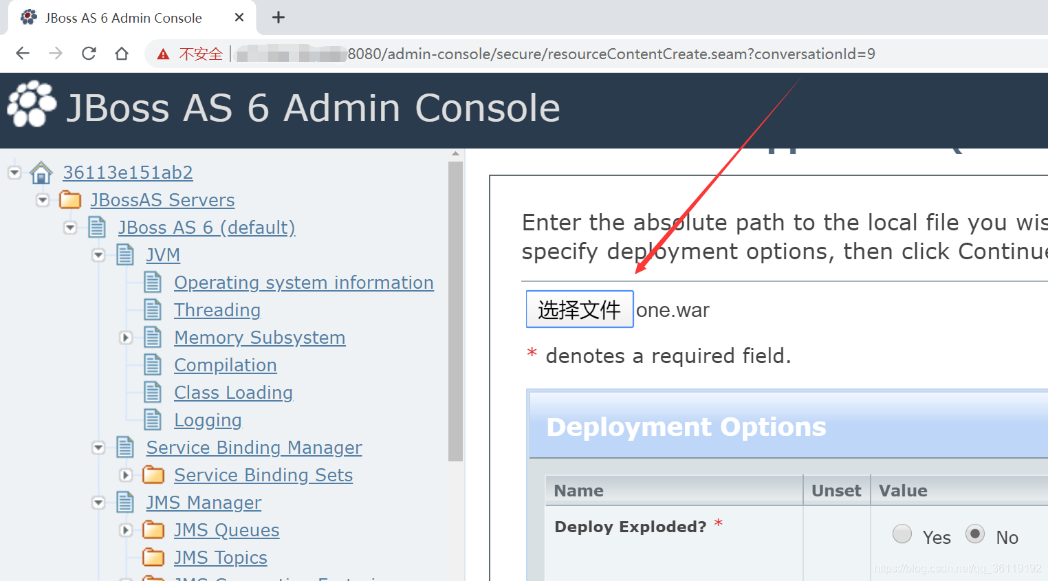Click the document icon beside Threading
The image size is (1048, 581).
pos(153,310)
